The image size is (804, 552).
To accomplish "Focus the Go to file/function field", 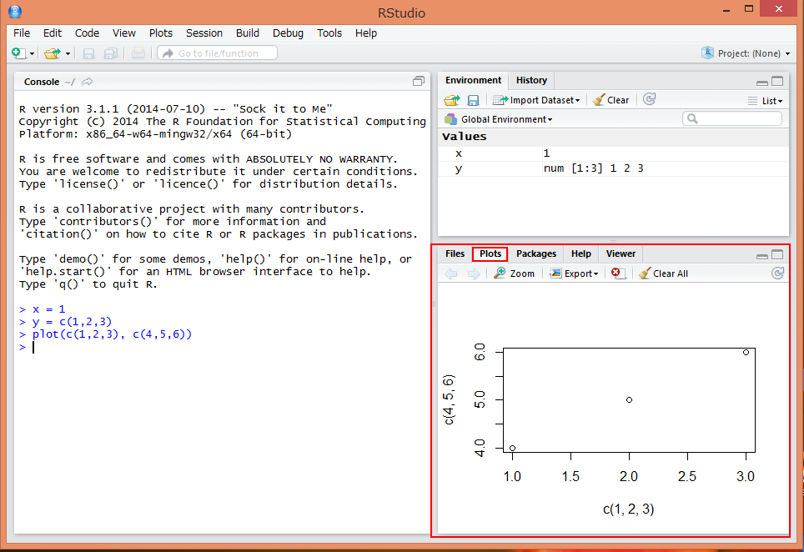I will coord(218,53).
